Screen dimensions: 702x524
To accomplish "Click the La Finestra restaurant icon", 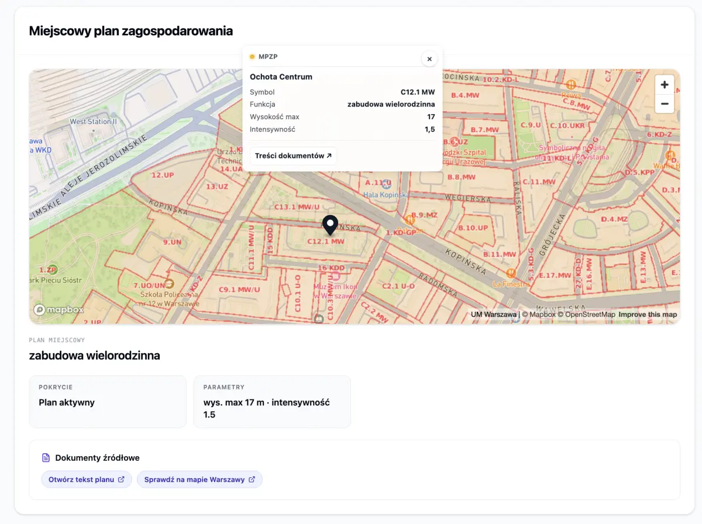I will pos(511,273).
